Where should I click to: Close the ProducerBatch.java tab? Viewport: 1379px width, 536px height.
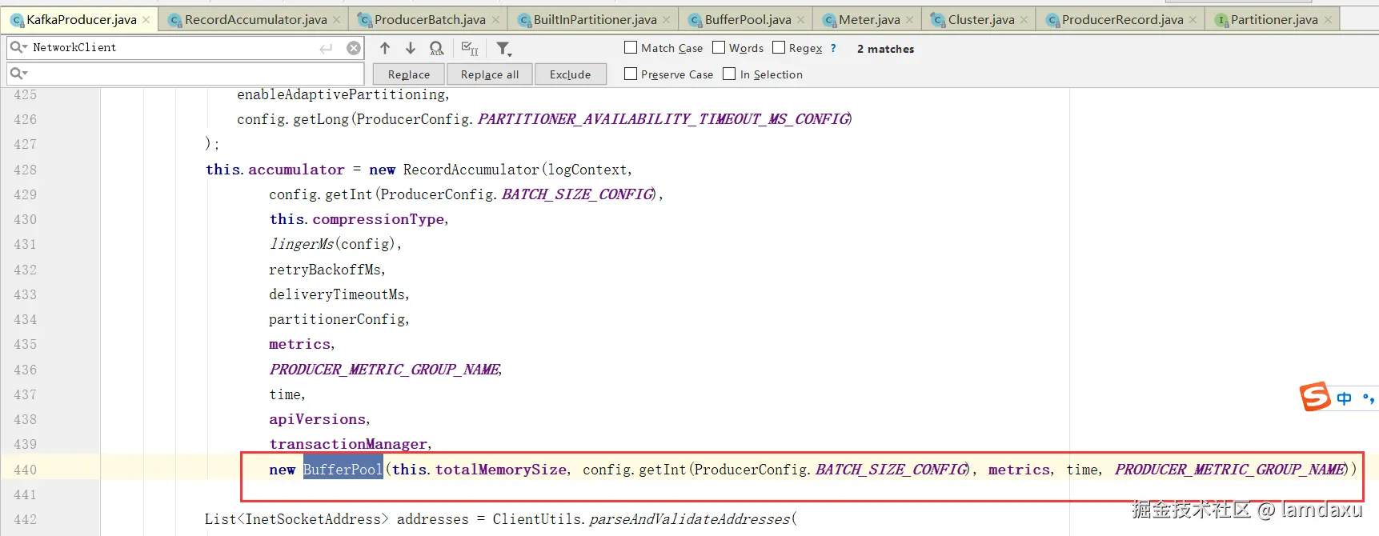pos(495,20)
